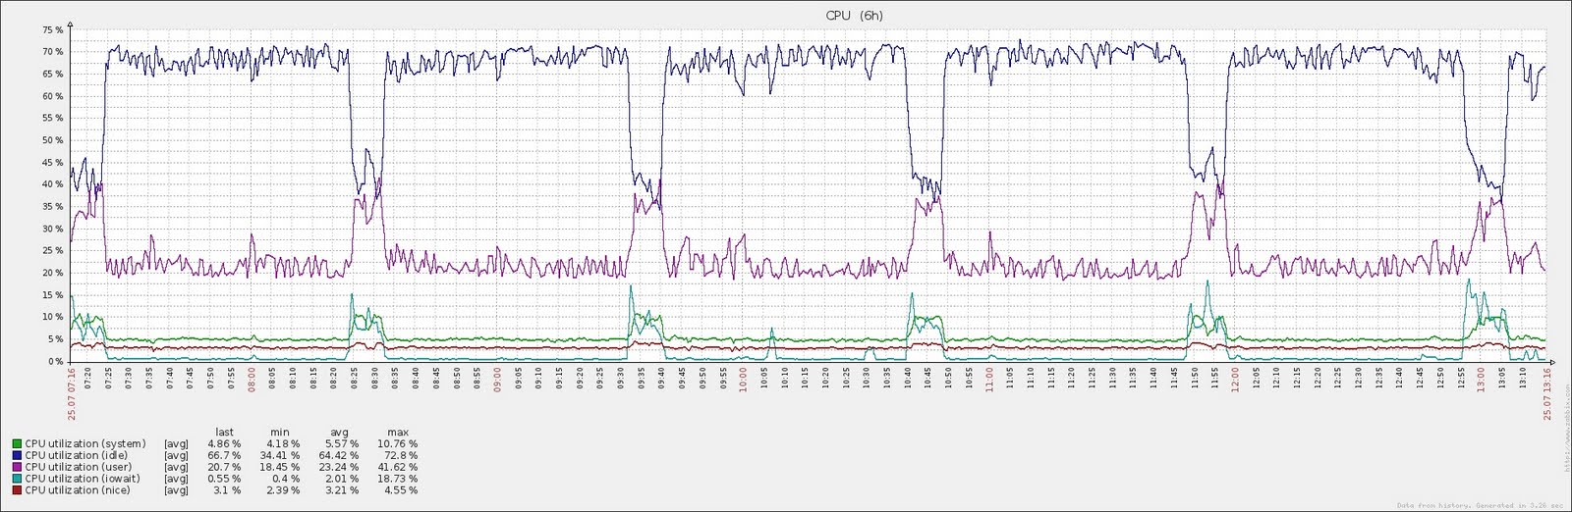The image size is (1572, 512).
Task: Click the dark blue idle legend swatch
Action: (x=18, y=456)
